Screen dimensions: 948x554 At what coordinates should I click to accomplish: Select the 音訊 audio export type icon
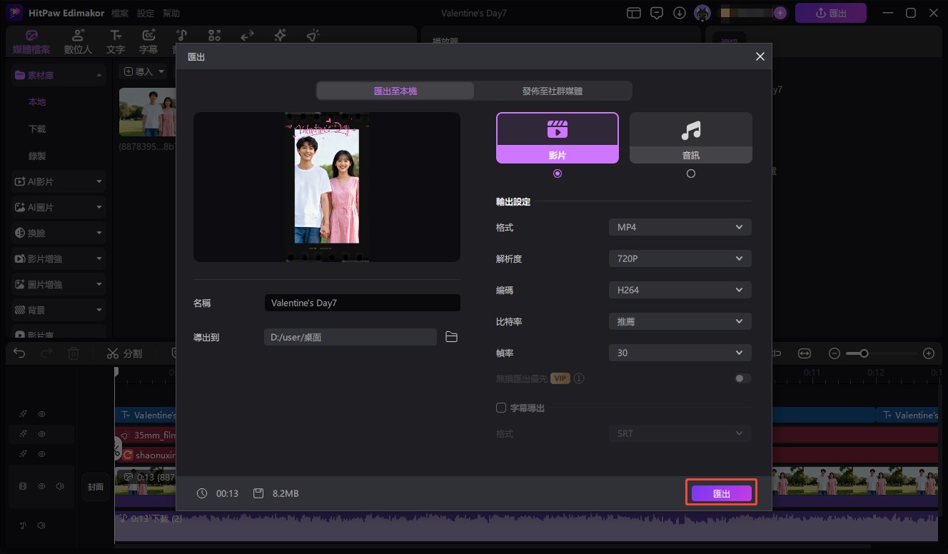click(x=690, y=130)
